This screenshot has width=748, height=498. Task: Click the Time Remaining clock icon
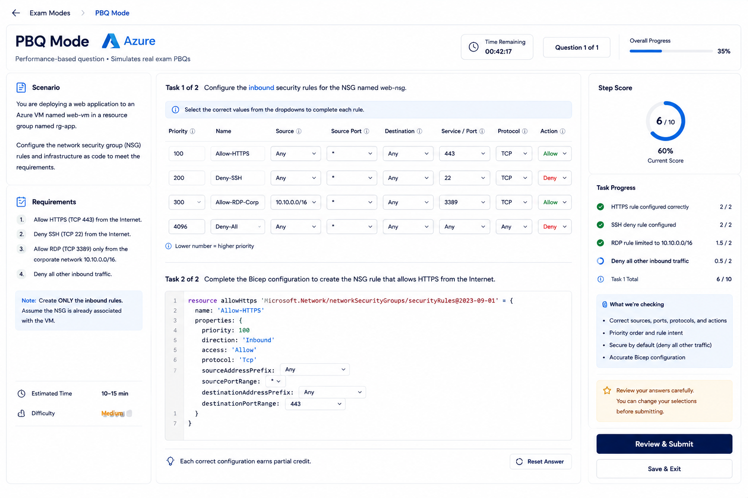click(473, 47)
